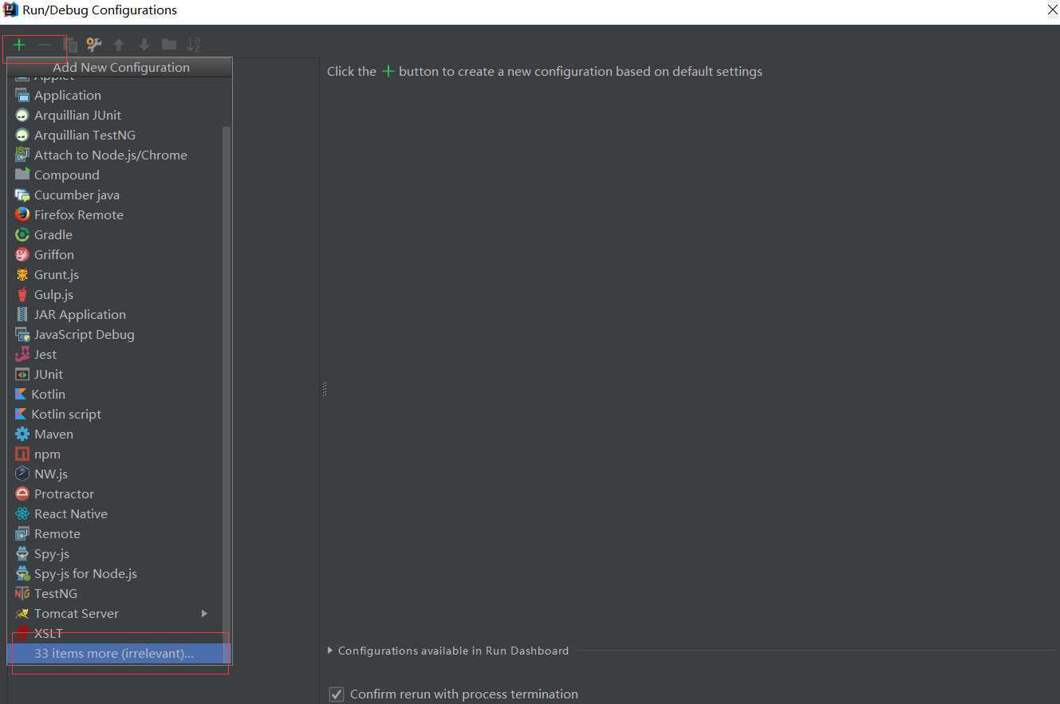Click the Firefox Remote fox icon
This screenshot has height=704, width=1060.
tap(22, 214)
